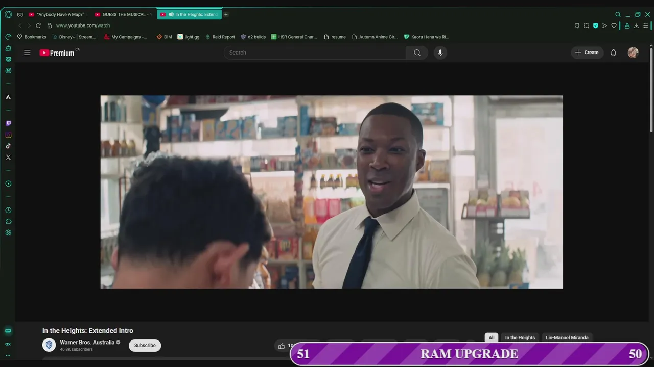Open YouTube notifications bell
This screenshot has height=367, width=654.
613,53
